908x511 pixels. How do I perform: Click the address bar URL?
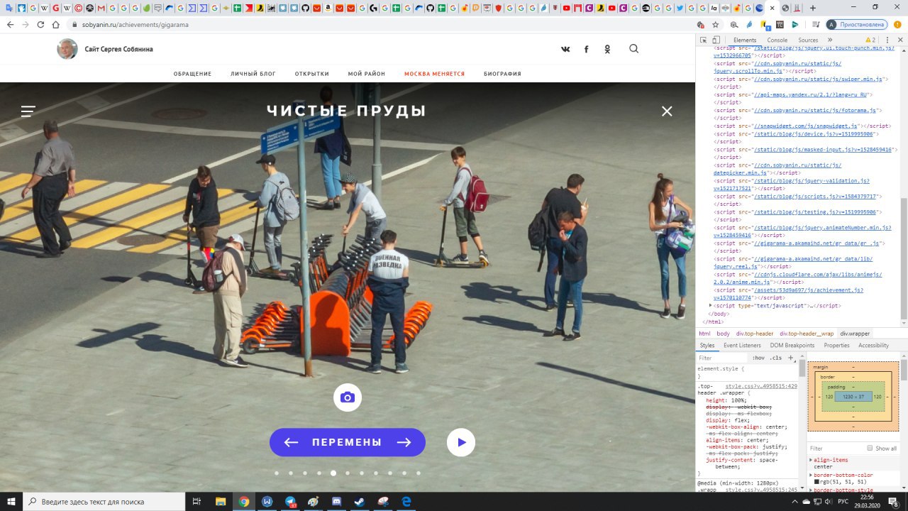(135, 24)
